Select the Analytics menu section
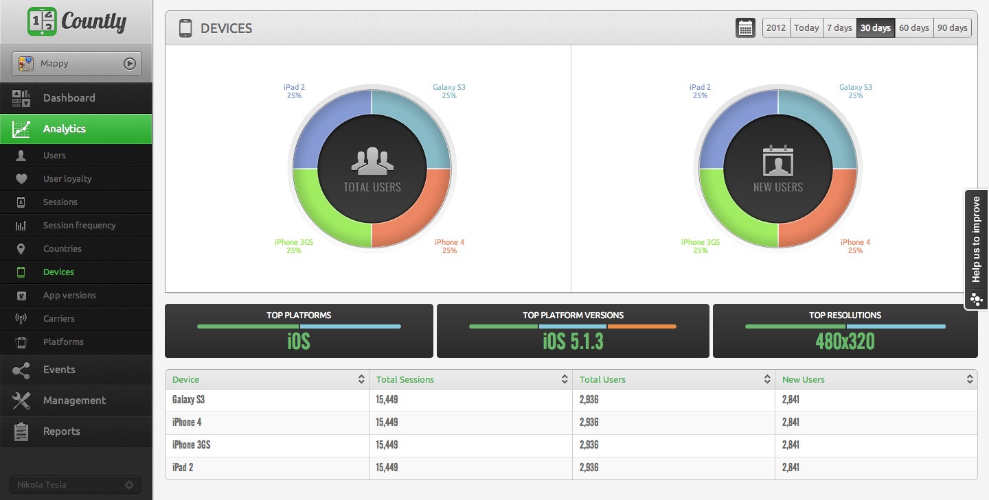989x500 pixels. coord(76,129)
